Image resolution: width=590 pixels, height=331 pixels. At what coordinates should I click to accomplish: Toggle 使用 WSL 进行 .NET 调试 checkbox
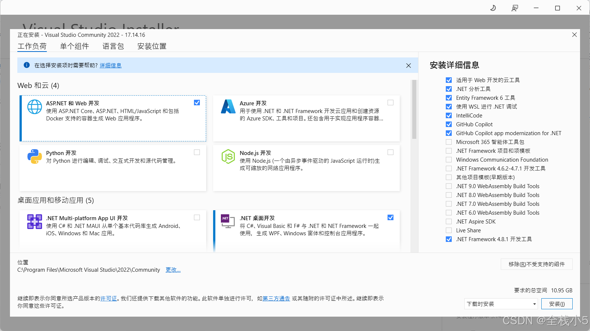pyautogui.click(x=449, y=106)
